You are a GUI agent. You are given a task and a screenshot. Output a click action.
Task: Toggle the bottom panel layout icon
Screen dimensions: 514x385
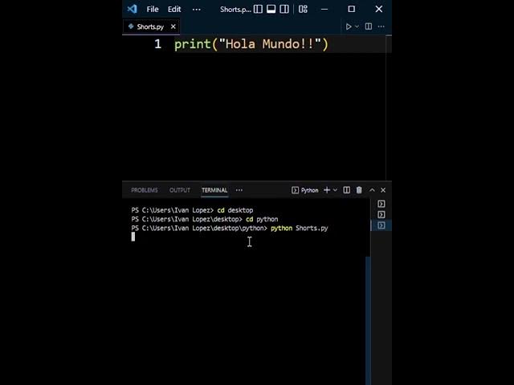pos(271,9)
